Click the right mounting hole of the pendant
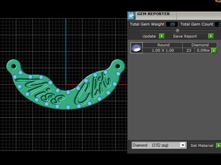Viewport: 221px width, 165px height. pos(118,66)
